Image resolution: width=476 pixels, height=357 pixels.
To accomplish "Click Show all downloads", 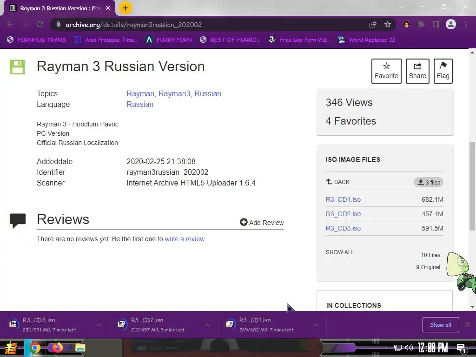I will (441, 325).
